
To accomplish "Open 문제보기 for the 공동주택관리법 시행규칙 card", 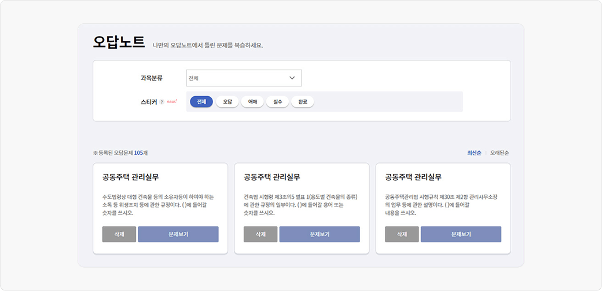I will coord(461,234).
